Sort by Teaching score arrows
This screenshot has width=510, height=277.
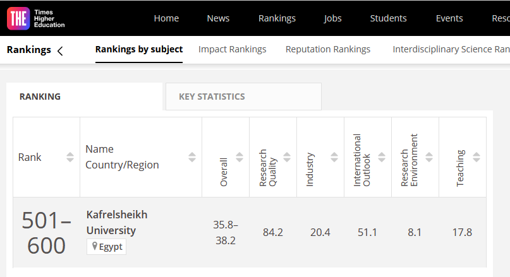coord(477,157)
